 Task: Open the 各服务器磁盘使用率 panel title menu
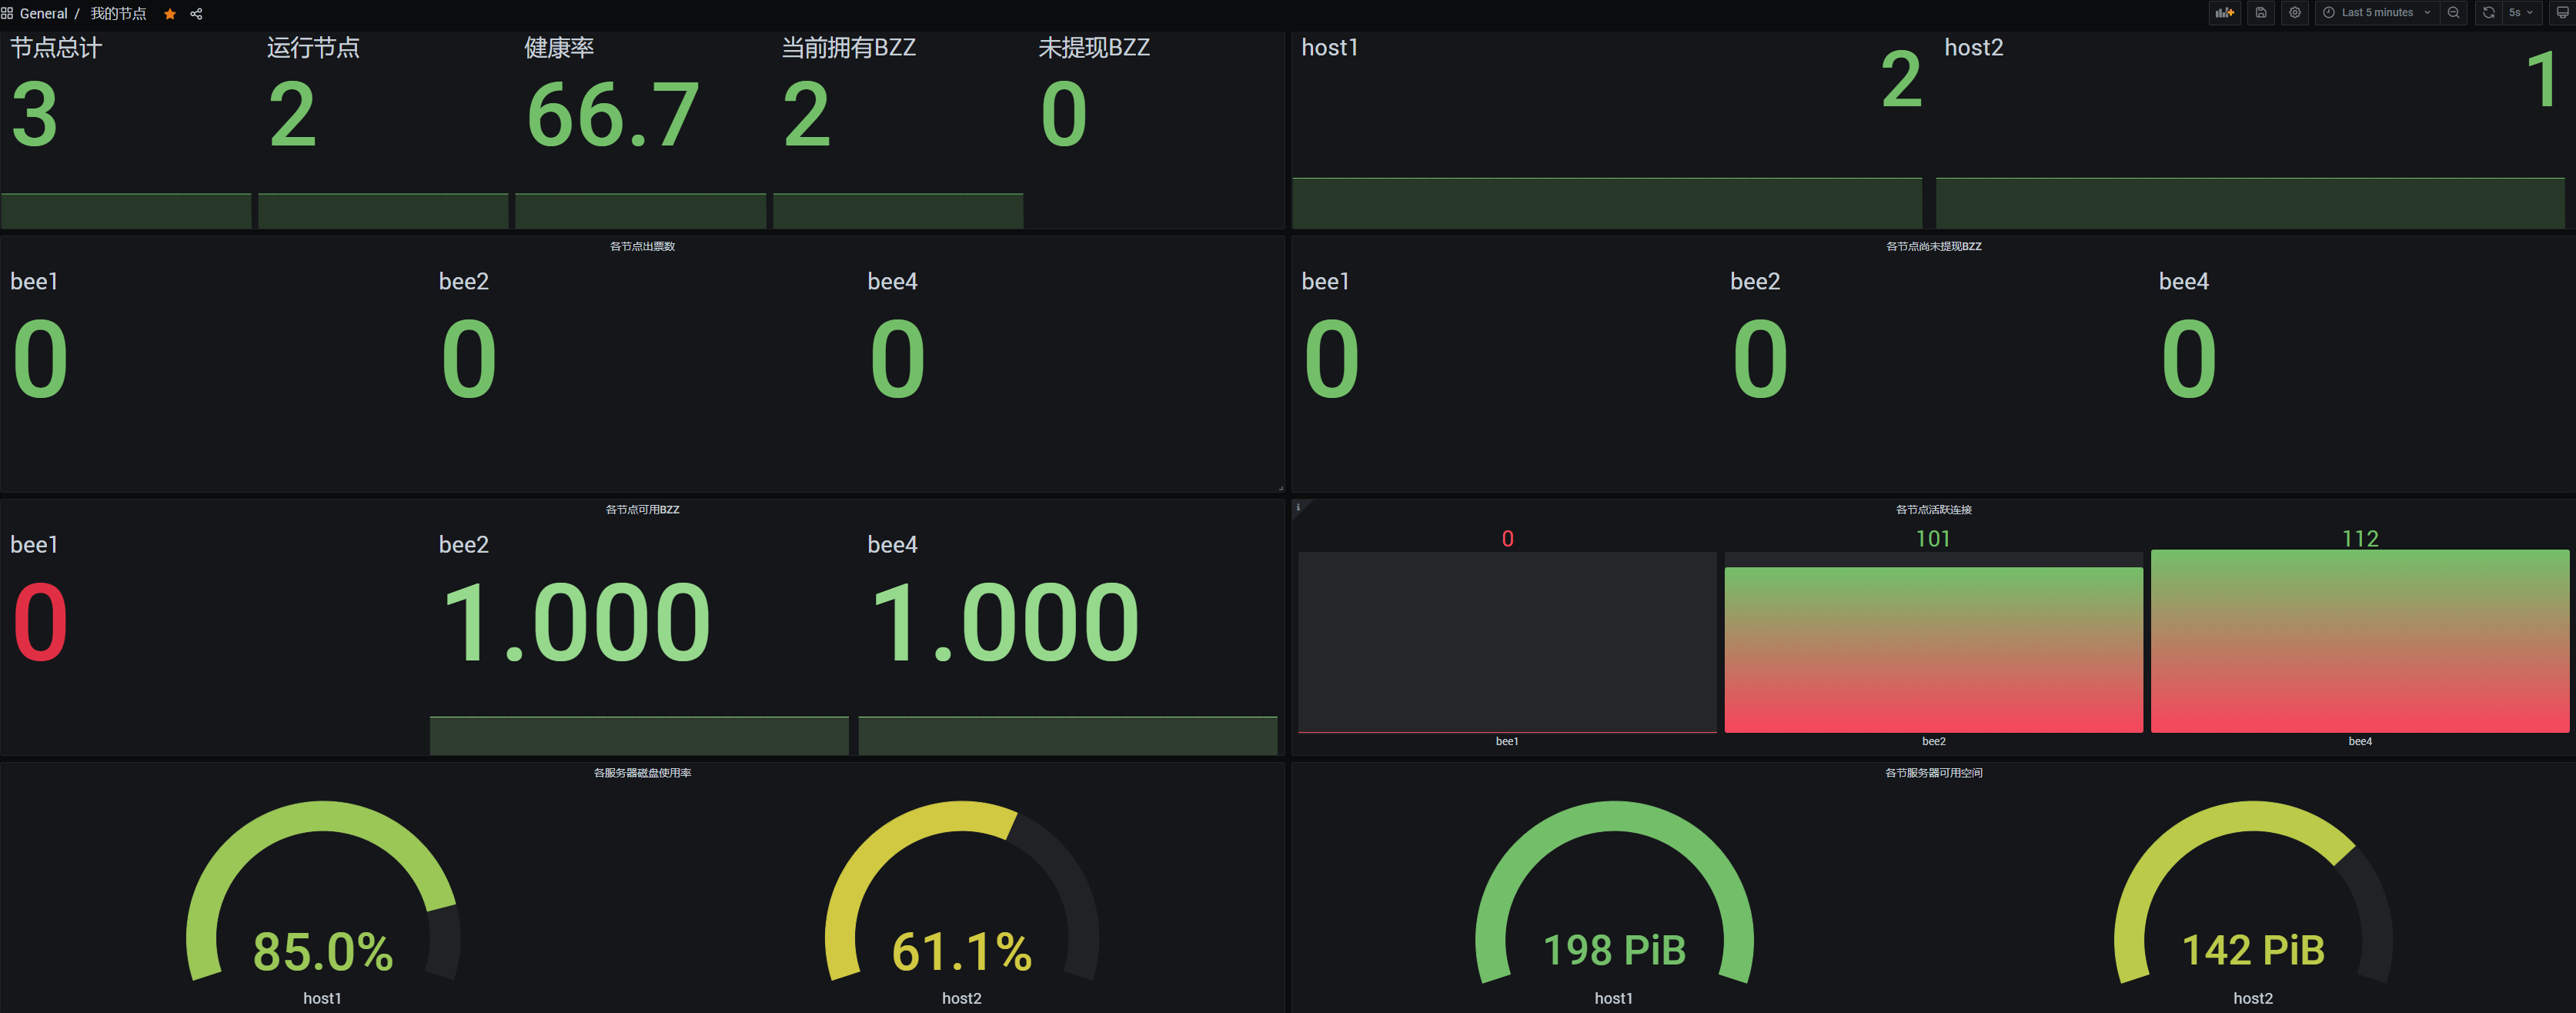(x=642, y=772)
